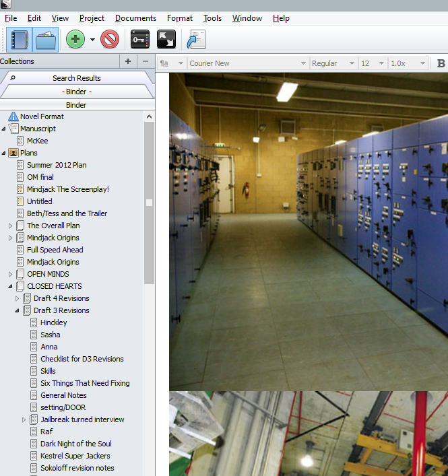The height and width of the screenshot is (476, 448).
Task: Open the Format menu
Action: [180, 18]
